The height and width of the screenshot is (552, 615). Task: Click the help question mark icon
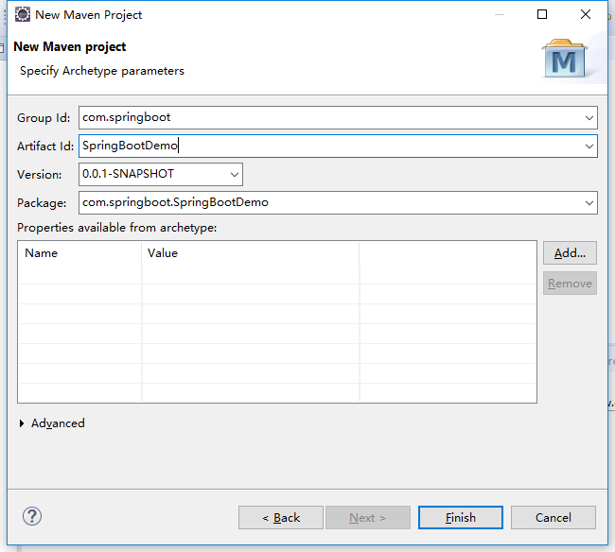click(32, 516)
